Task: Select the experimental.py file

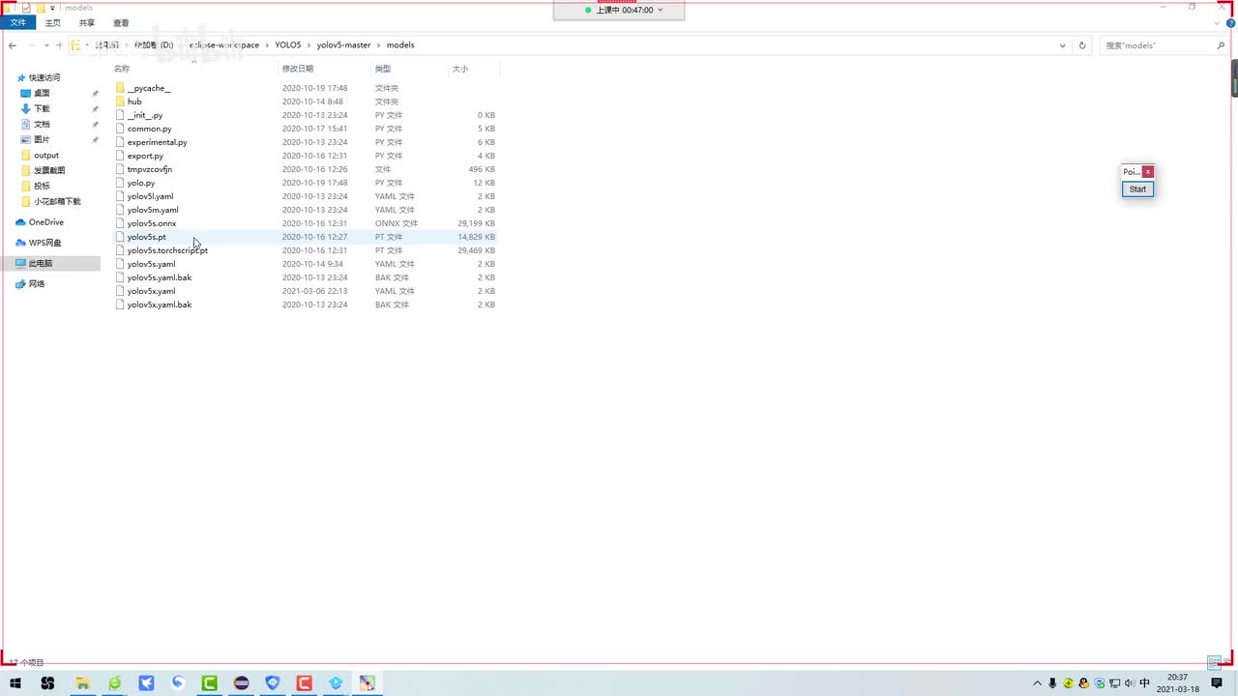Action: [158, 142]
